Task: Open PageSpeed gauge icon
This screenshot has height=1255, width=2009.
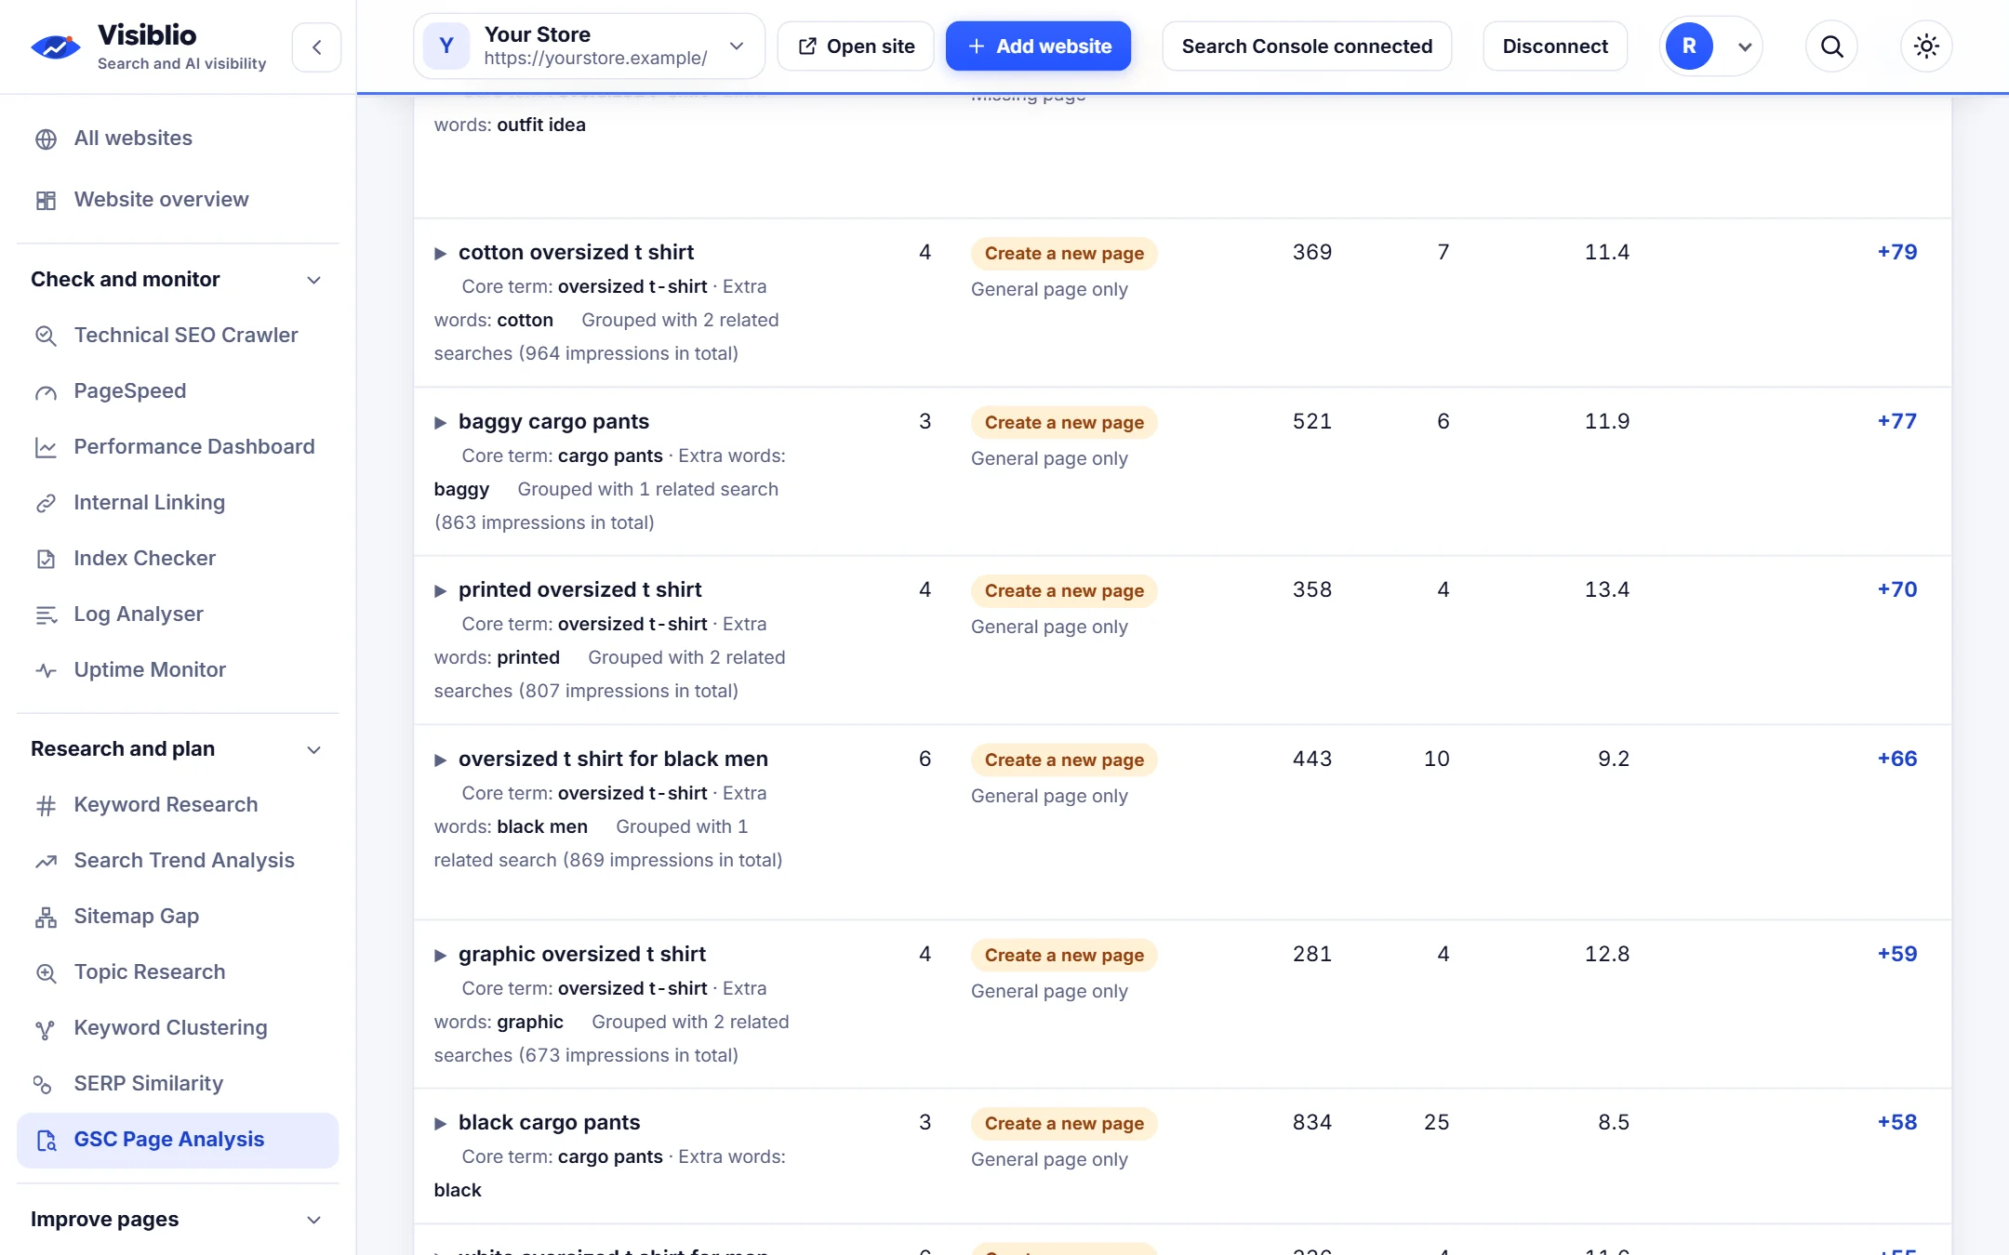Action: pos(46,392)
